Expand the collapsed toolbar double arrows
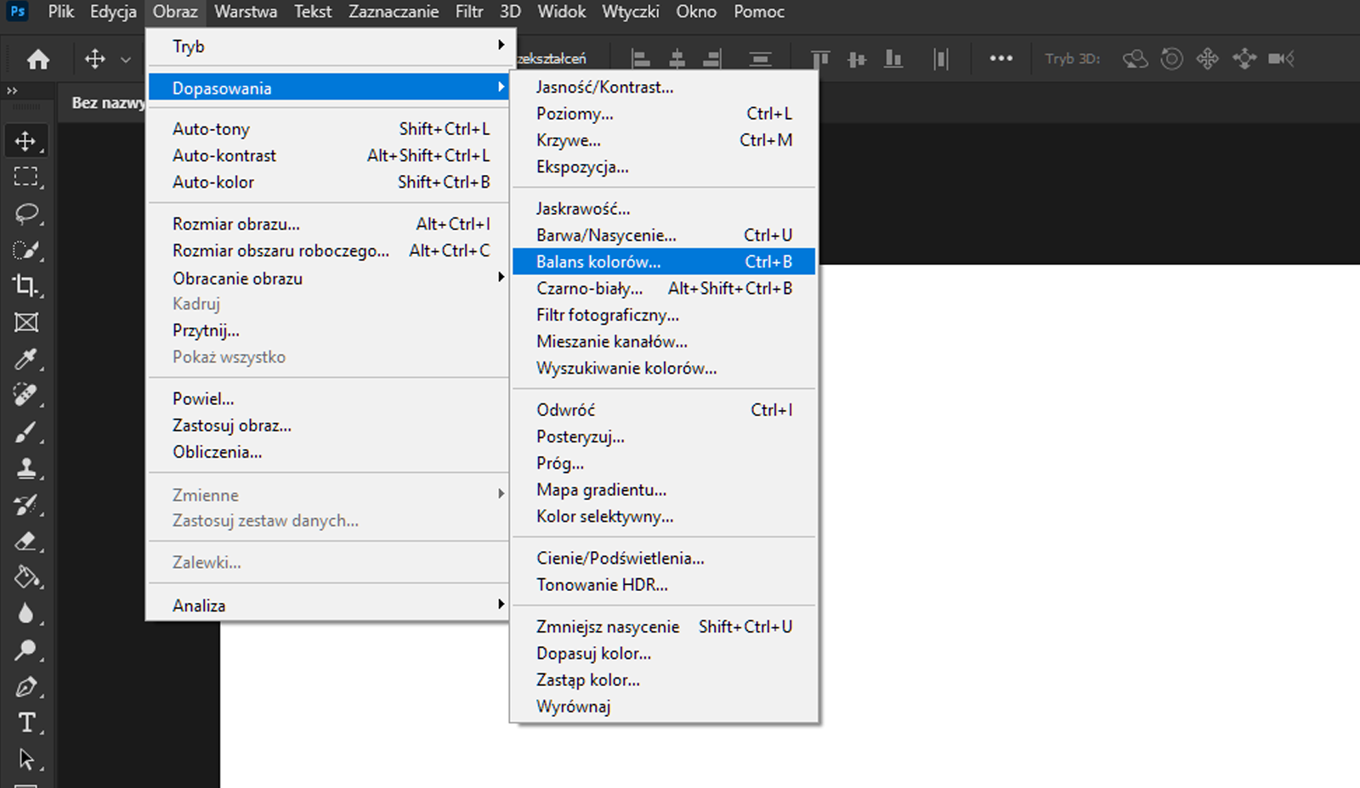This screenshot has width=1360, height=788. (12, 90)
